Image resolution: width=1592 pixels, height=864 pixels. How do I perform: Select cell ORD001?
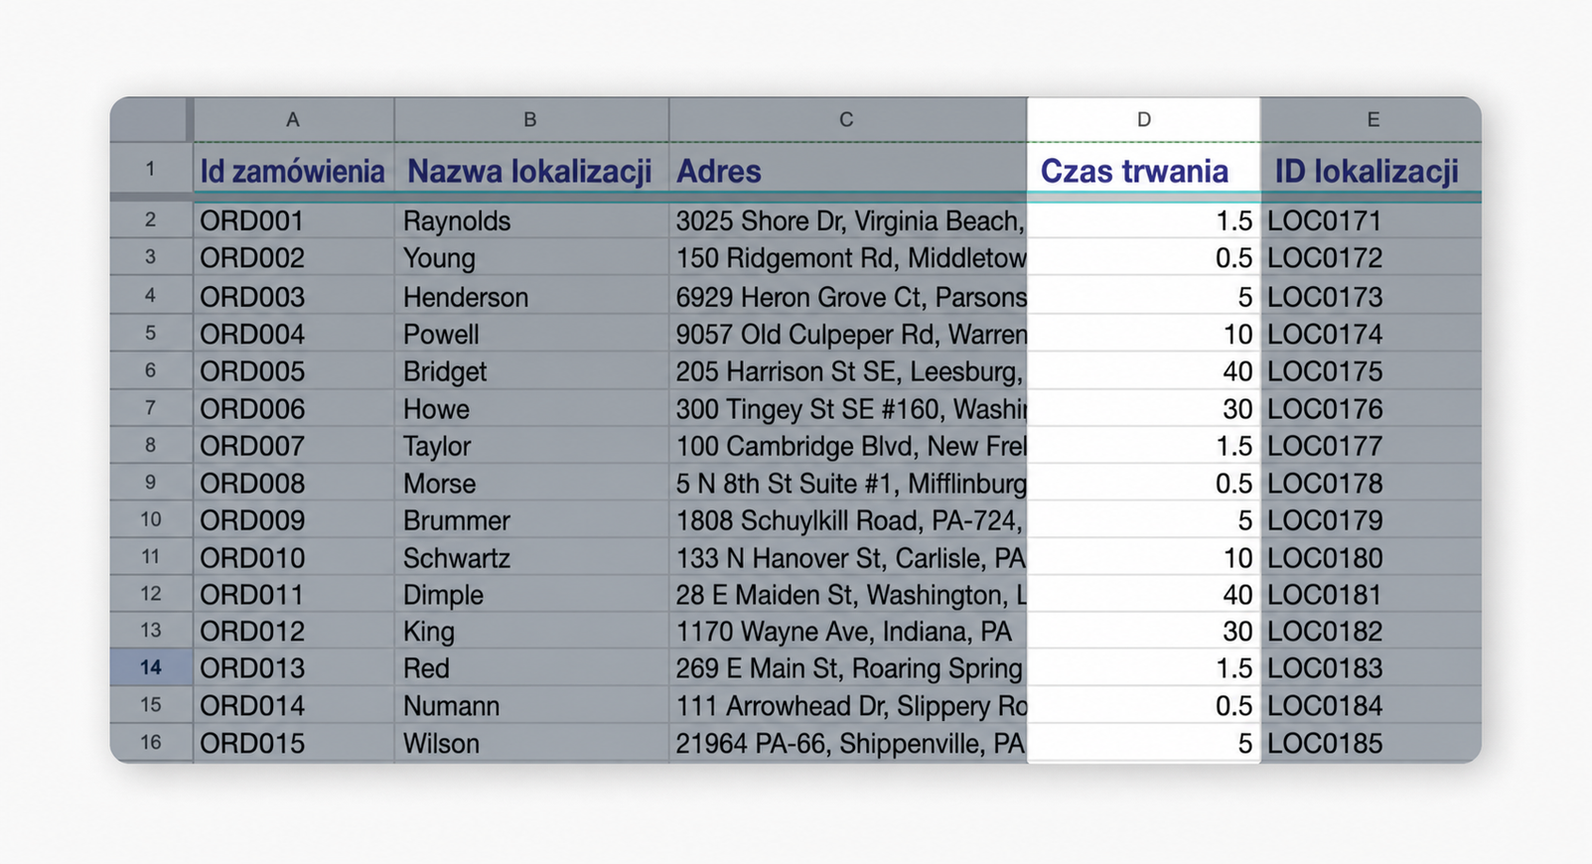tap(293, 220)
